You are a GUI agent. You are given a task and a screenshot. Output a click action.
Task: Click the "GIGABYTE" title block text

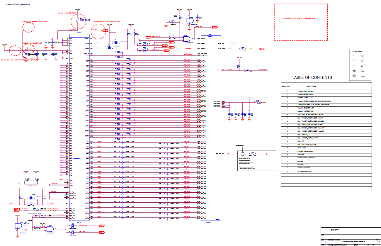(335, 230)
